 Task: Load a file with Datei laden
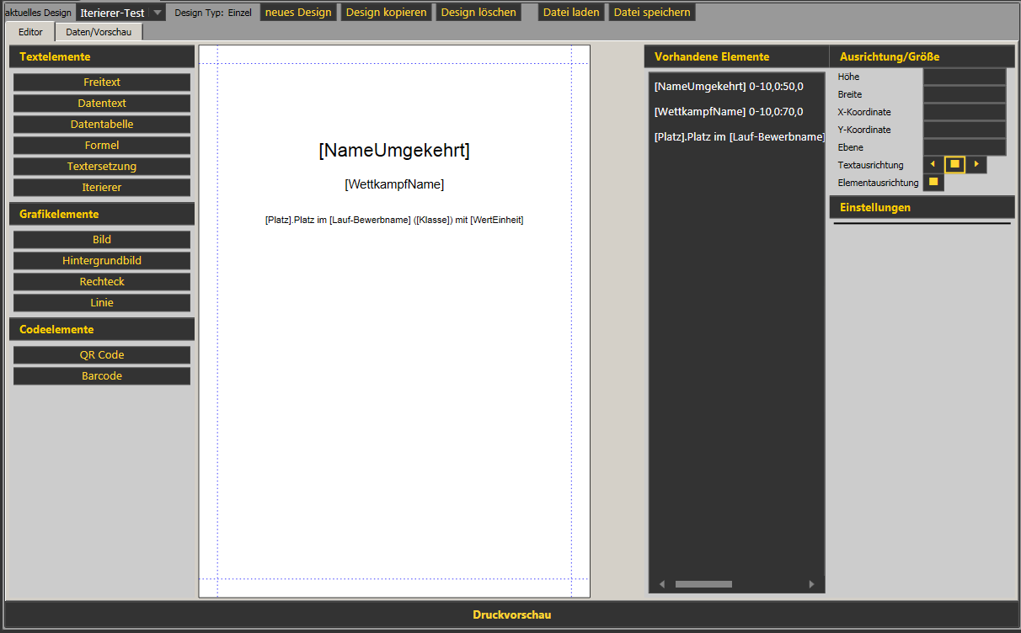click(x=571, y=13)
